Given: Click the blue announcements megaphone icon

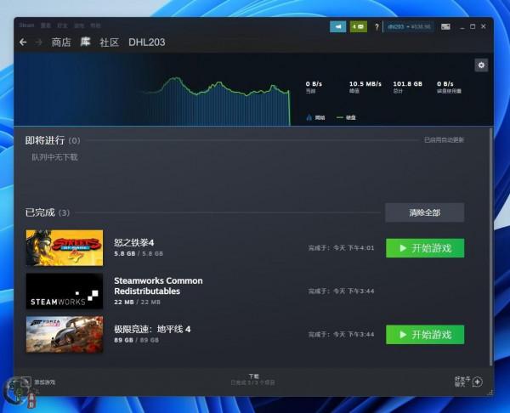Looking at the screenshot, I should pyautogui.click(x=337, y=27).
